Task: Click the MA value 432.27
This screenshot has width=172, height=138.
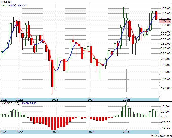Action: [x=22, y=6]
